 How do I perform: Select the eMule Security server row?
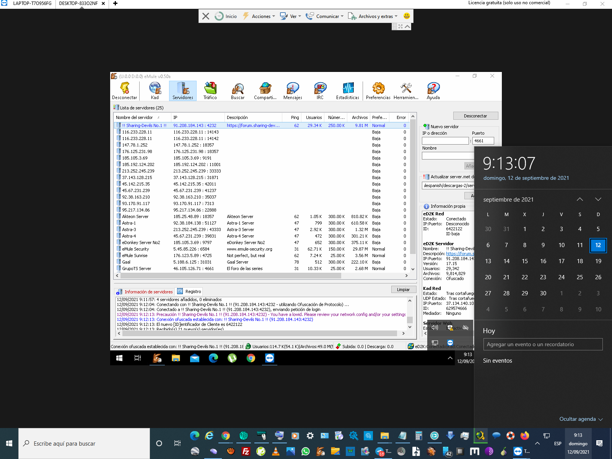tap(135, 249)
